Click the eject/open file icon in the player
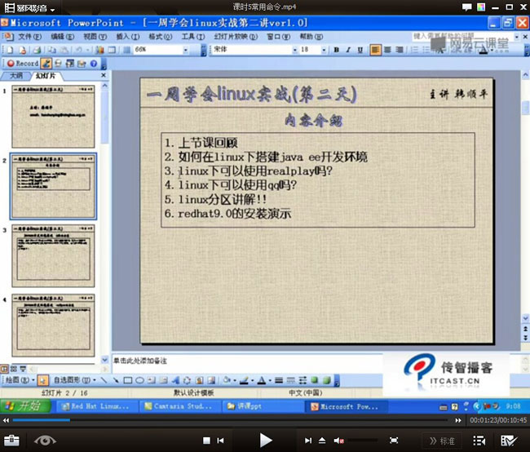 [x=322, y=440]
